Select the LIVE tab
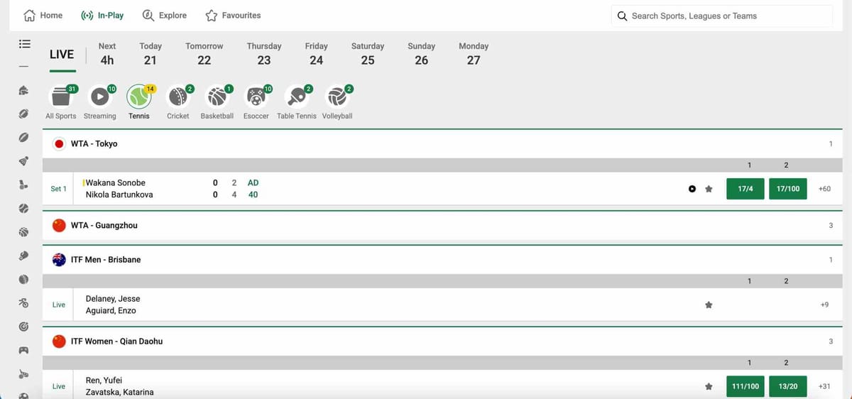Screen dimensions: 852x399 click(62, 55)
